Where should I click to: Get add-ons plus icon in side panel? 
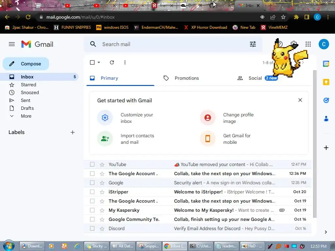[326, 148]
